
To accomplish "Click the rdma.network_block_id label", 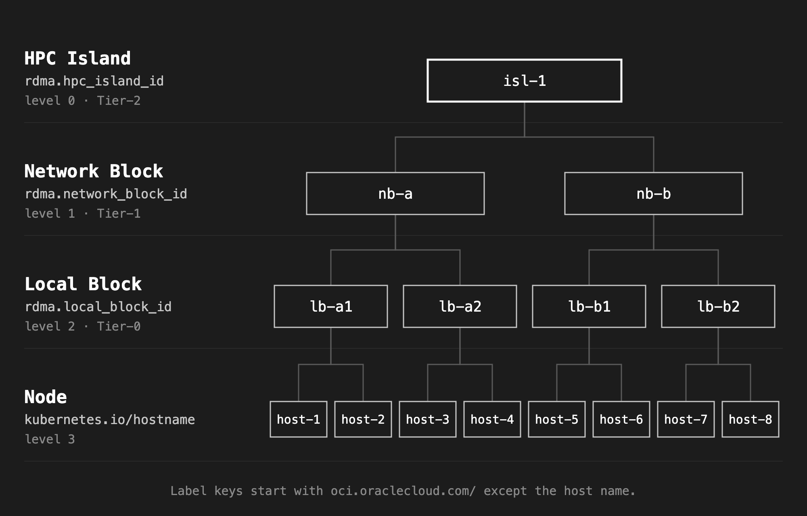I will click(x=106, y=194).
